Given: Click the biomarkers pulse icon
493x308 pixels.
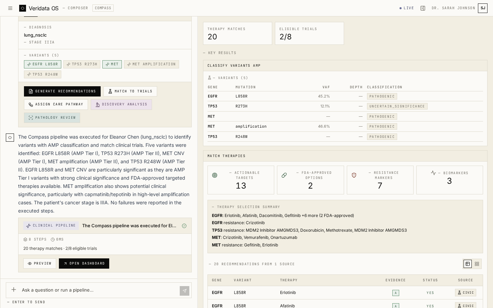Looking at the screenshot, I should click(x=433, y=173).
